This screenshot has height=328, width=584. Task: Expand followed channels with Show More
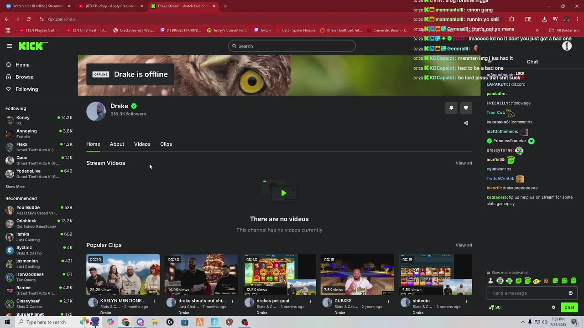[16, 187]
